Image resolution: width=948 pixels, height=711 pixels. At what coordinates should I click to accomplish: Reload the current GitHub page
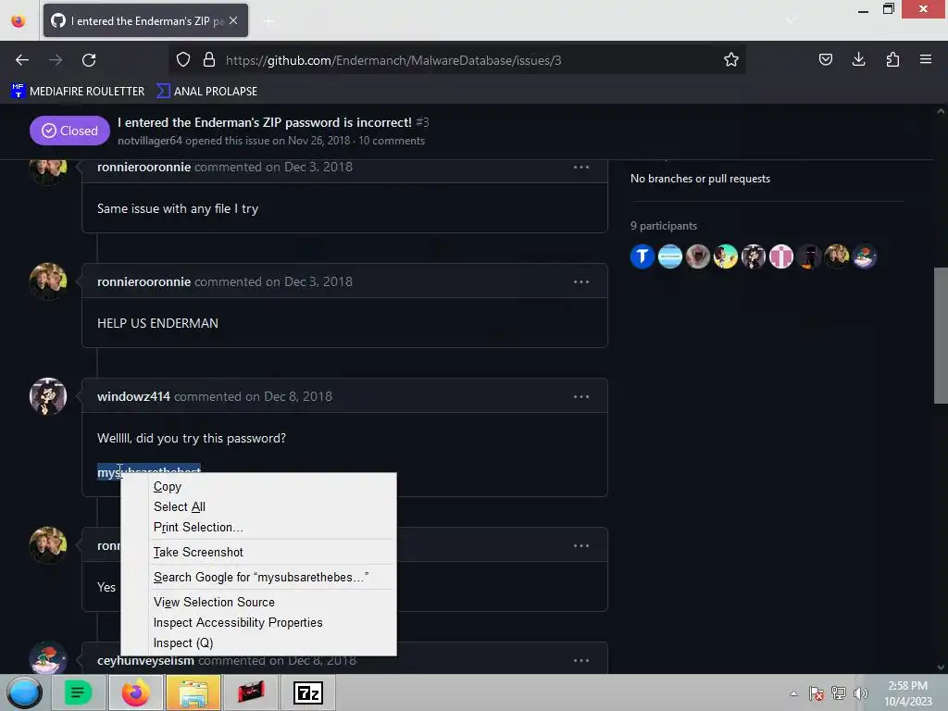click(89, 60)
